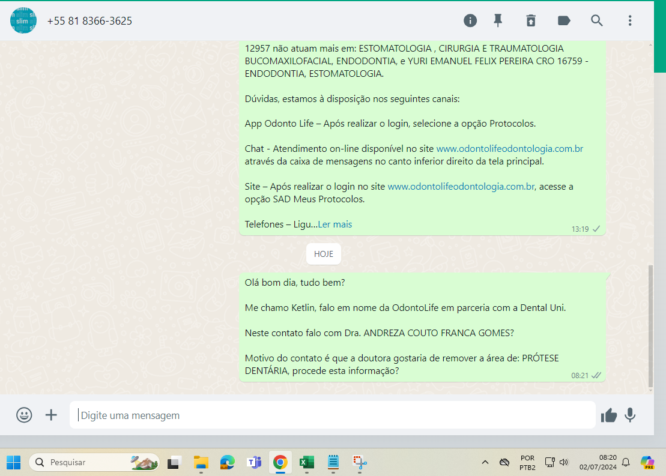Open Excel from the taskbar

tap(307, 462)
